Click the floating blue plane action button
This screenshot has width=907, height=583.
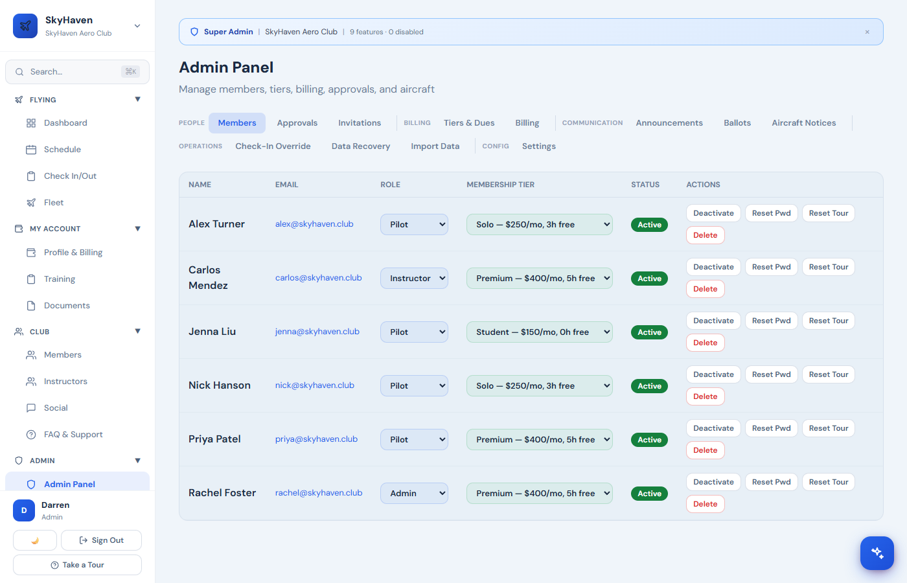(x=877, y=553)
